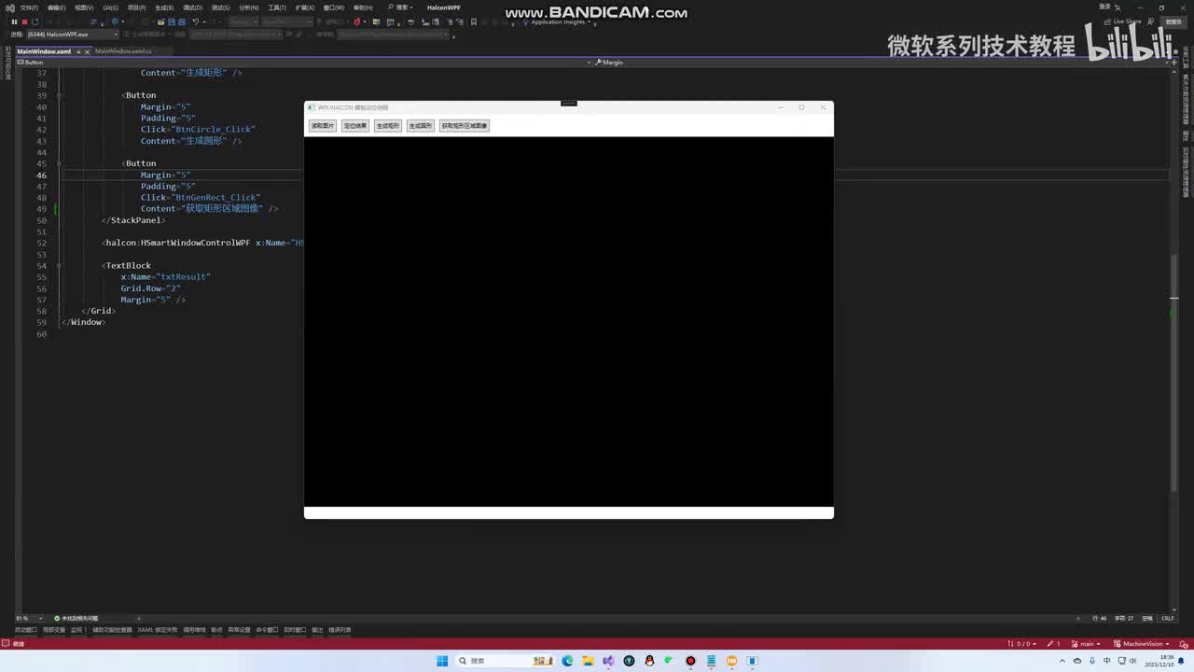Viewport: 1194px width, 672px height.
Task: Open the 调用堆栈 debug tab
Action: click(194, 630)
